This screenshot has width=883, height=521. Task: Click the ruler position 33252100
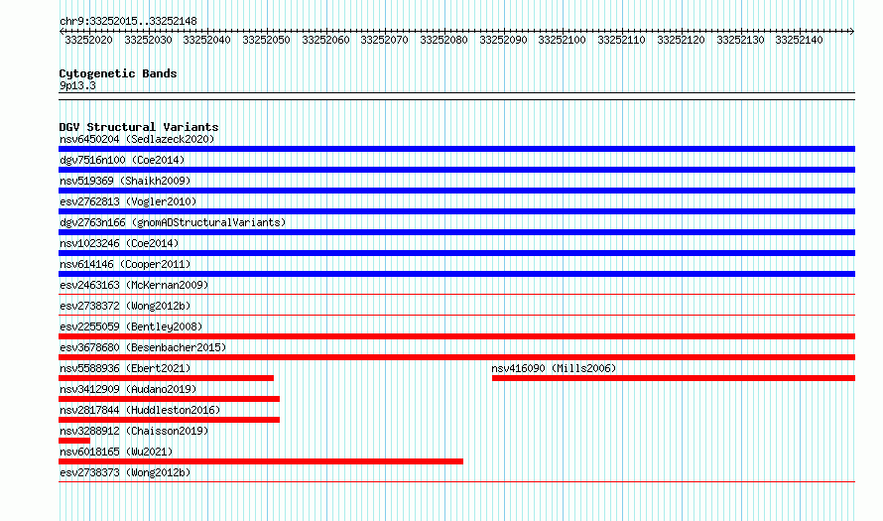[562, 40]
